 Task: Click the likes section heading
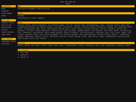(x=76, y=23)
